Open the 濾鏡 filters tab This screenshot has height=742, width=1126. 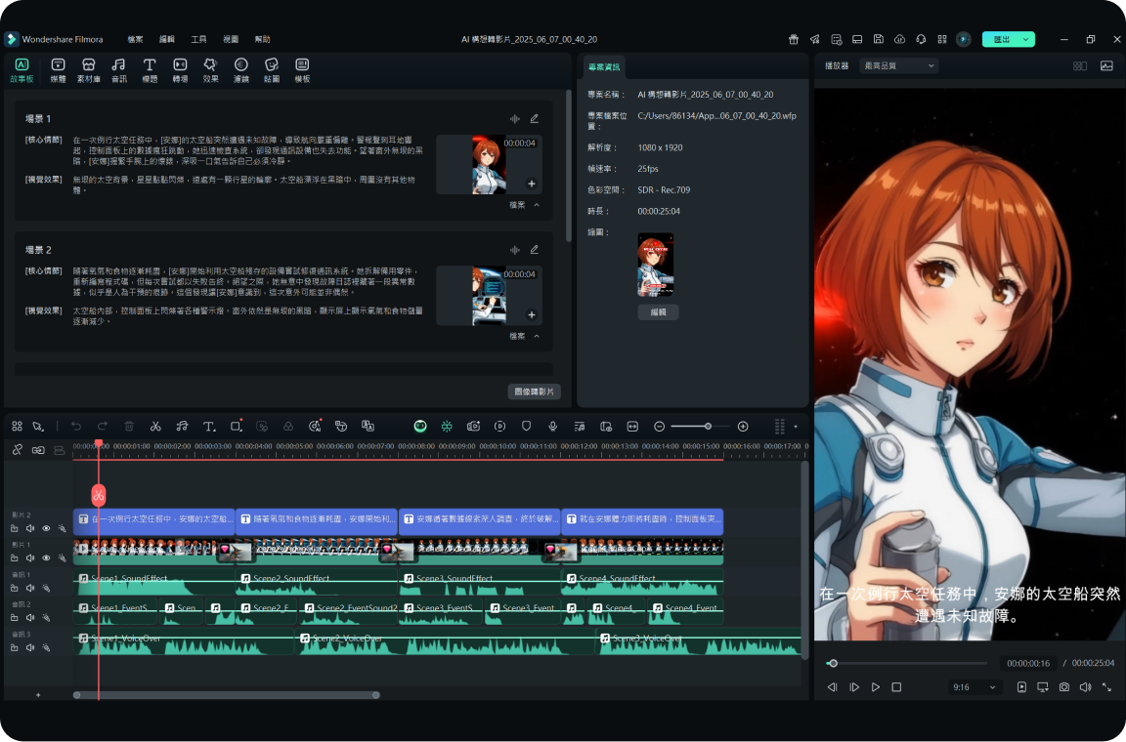tap(241, 70)
